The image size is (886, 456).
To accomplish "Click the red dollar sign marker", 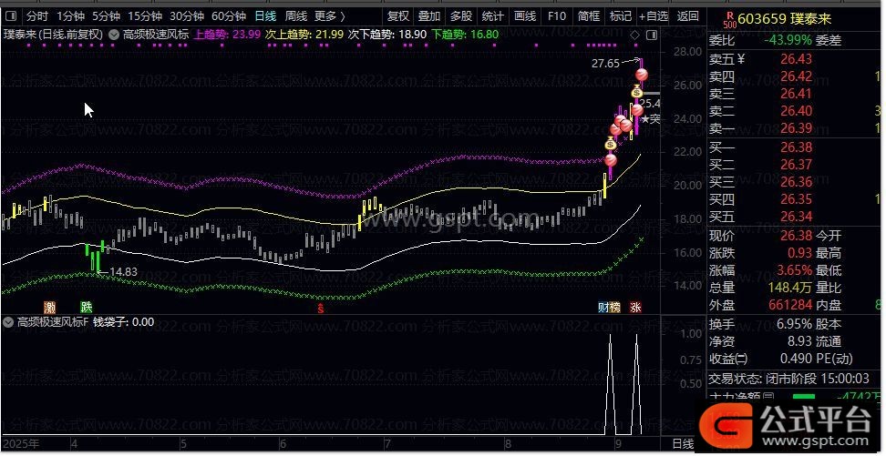I will click(x=320, y=308).
